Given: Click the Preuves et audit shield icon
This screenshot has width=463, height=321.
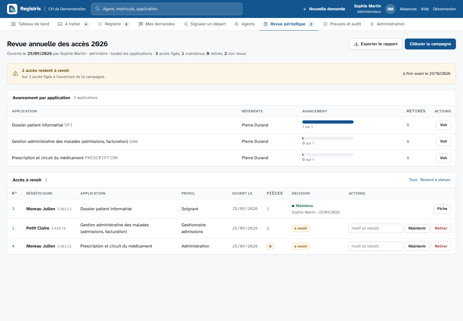Looking at the screenshot, I should point(325,24).
